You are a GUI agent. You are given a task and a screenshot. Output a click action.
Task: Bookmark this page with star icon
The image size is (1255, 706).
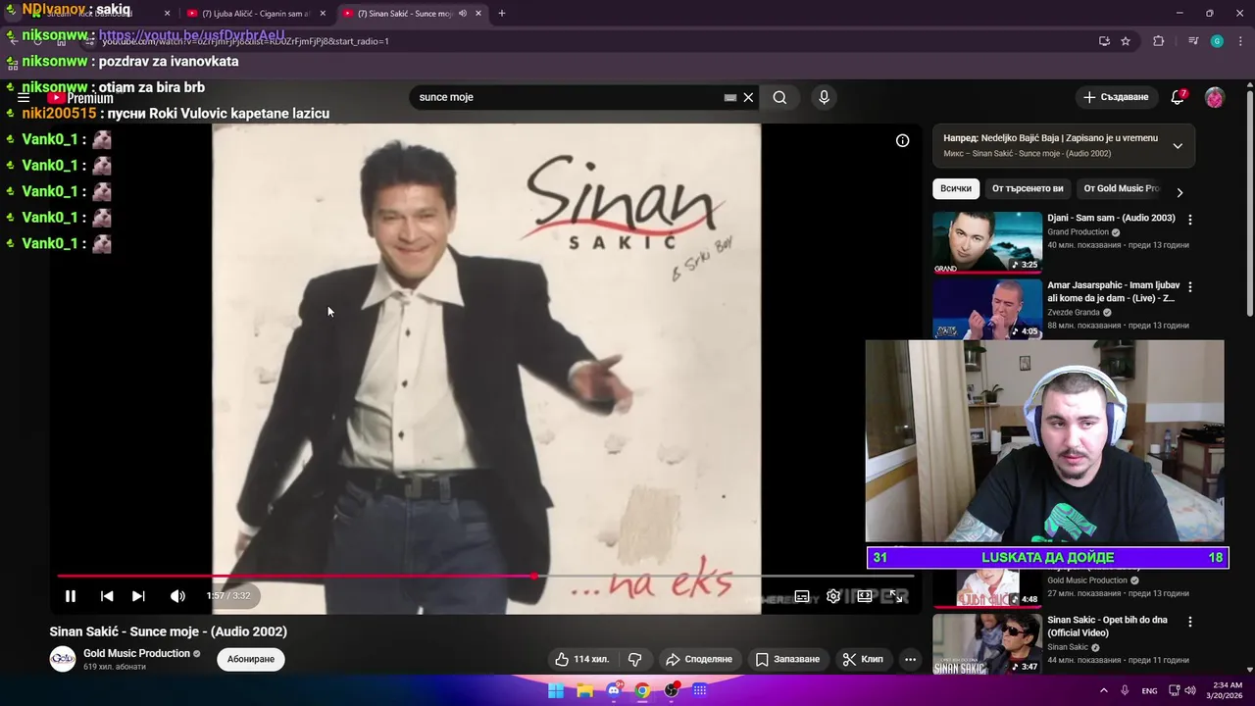(x=1126, y=41)
